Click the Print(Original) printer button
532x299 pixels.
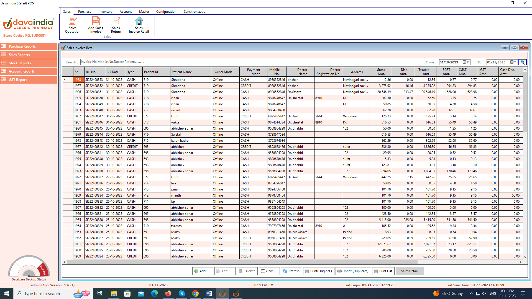coord(319,271)
